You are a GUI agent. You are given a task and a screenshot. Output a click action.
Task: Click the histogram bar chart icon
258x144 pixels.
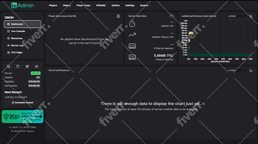pyautogui.click(x=251, y=16)
